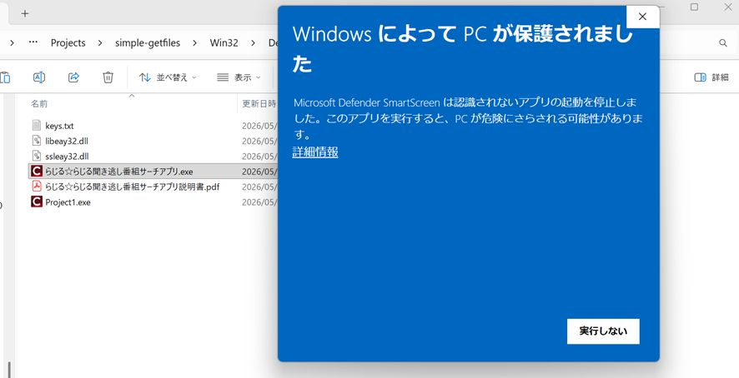Image resolution: width=739 pixels, height=378 pixels.
Task: Sort by the 名前 column header
Action: (x=39, y=103)
